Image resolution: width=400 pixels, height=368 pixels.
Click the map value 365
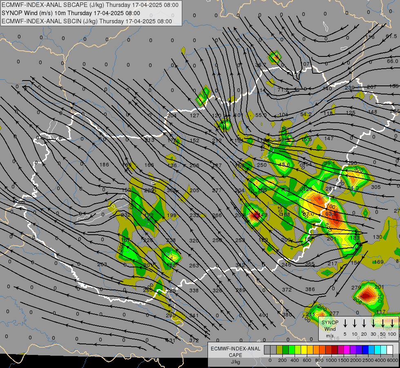pyautogui.click(x=310, y=264)
